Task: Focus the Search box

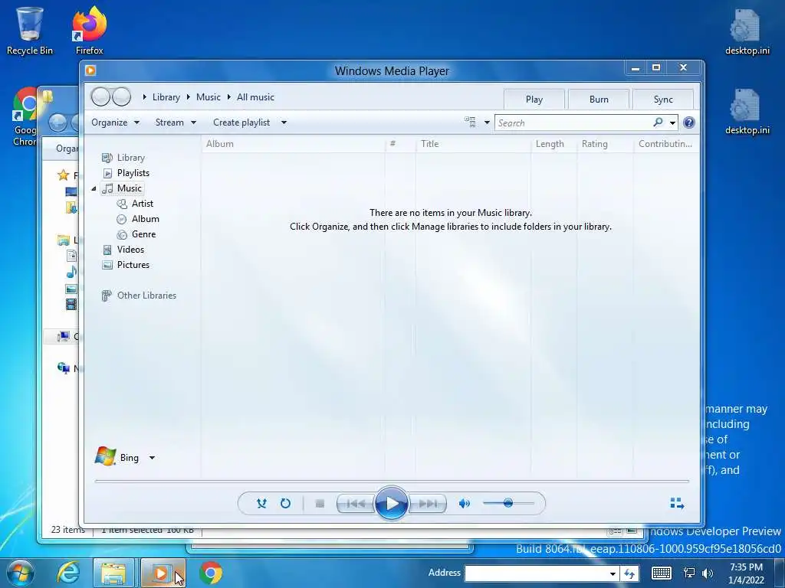Action: (573, 123)
